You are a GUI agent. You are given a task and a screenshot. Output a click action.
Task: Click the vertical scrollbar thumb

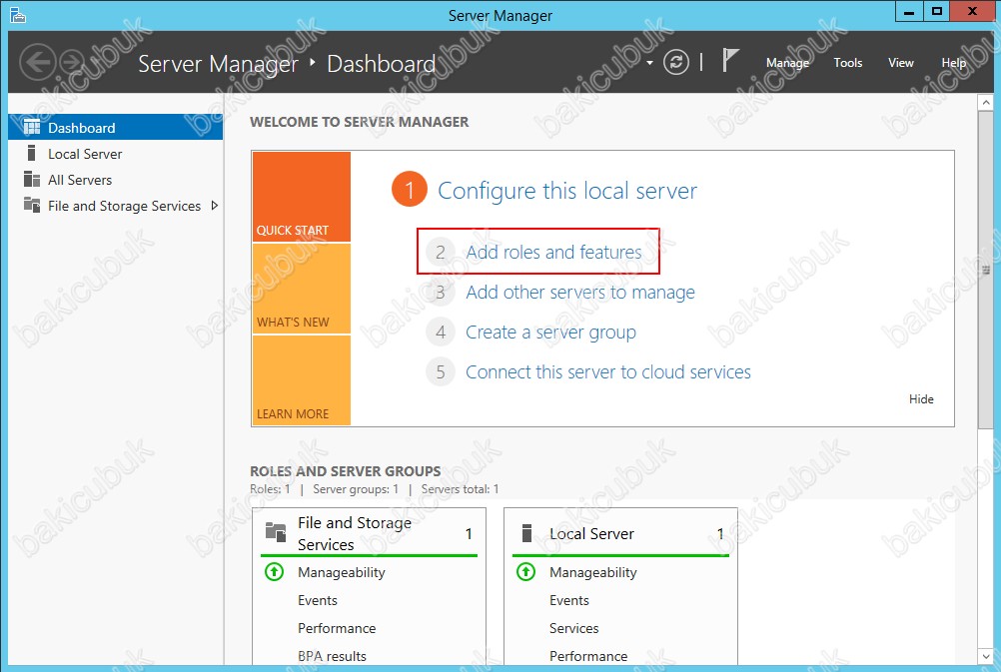click(x=986, y=270)
